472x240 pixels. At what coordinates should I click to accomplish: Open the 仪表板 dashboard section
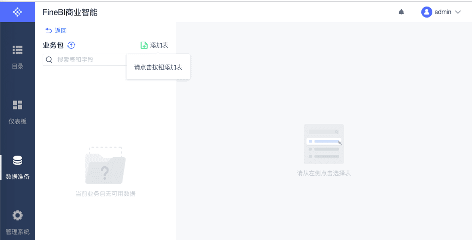click(18, 112)
